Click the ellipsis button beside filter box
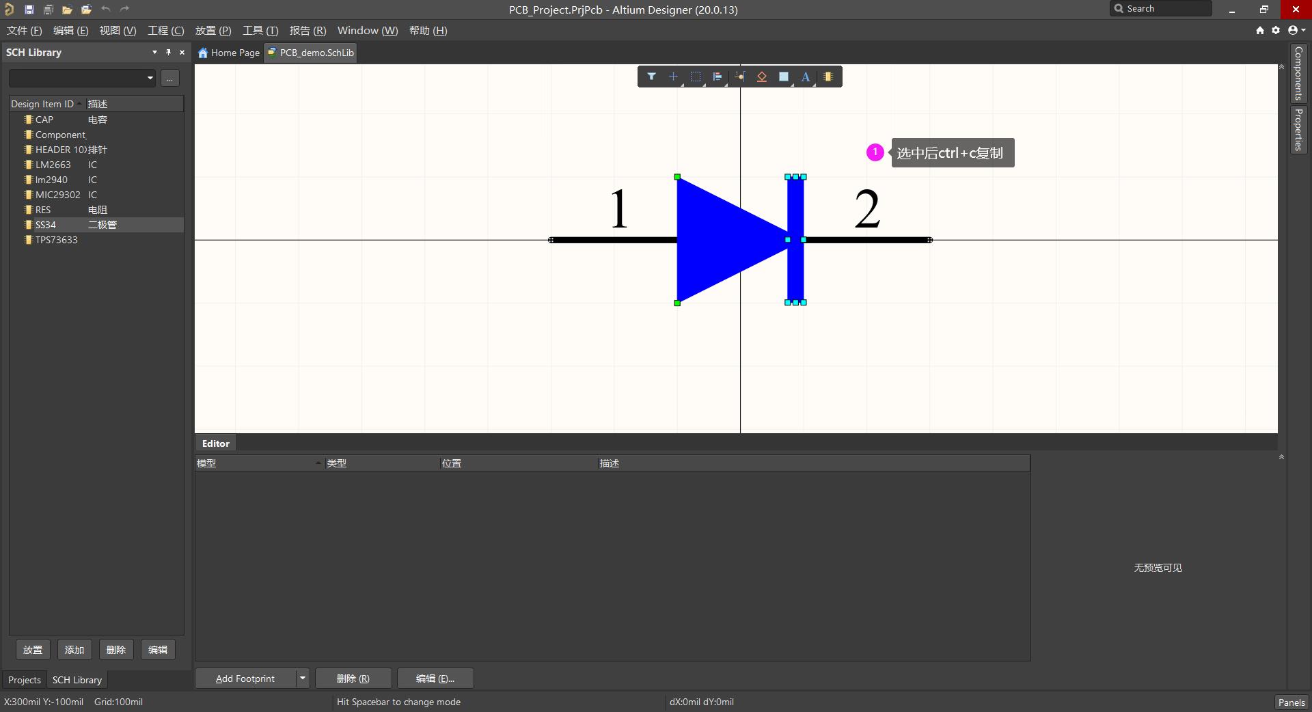Image resolution: width=1312 pixels, height=712 pixels. 170,78
